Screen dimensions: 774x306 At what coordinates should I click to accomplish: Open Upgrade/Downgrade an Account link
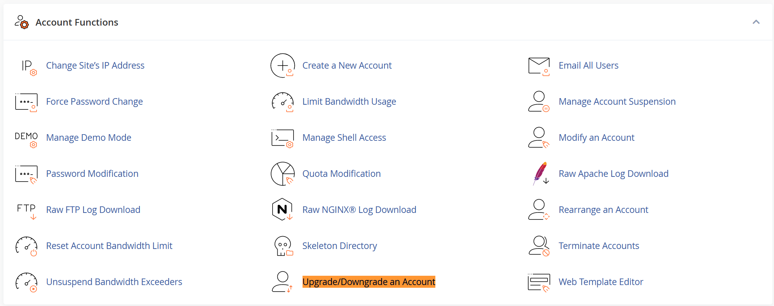(x=369, y=282)
